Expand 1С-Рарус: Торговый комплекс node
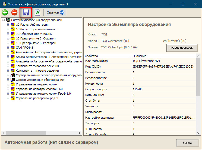 click(8, 29)
